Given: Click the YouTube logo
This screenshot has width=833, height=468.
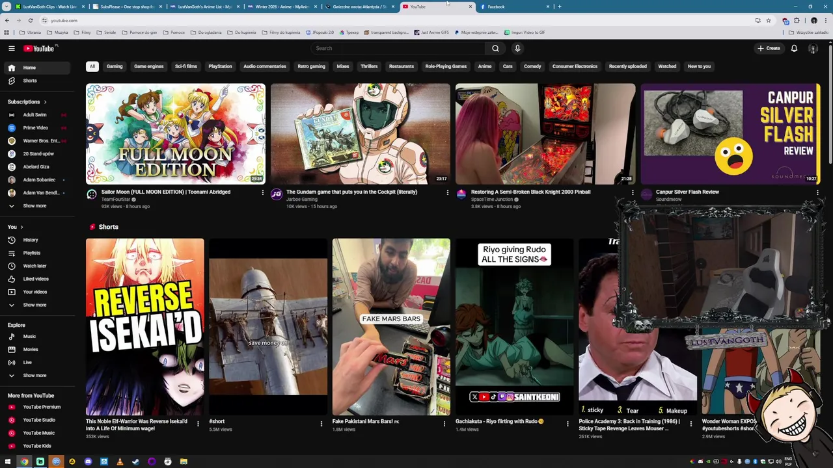Looking at the screenshot, I should coord(39,48).
